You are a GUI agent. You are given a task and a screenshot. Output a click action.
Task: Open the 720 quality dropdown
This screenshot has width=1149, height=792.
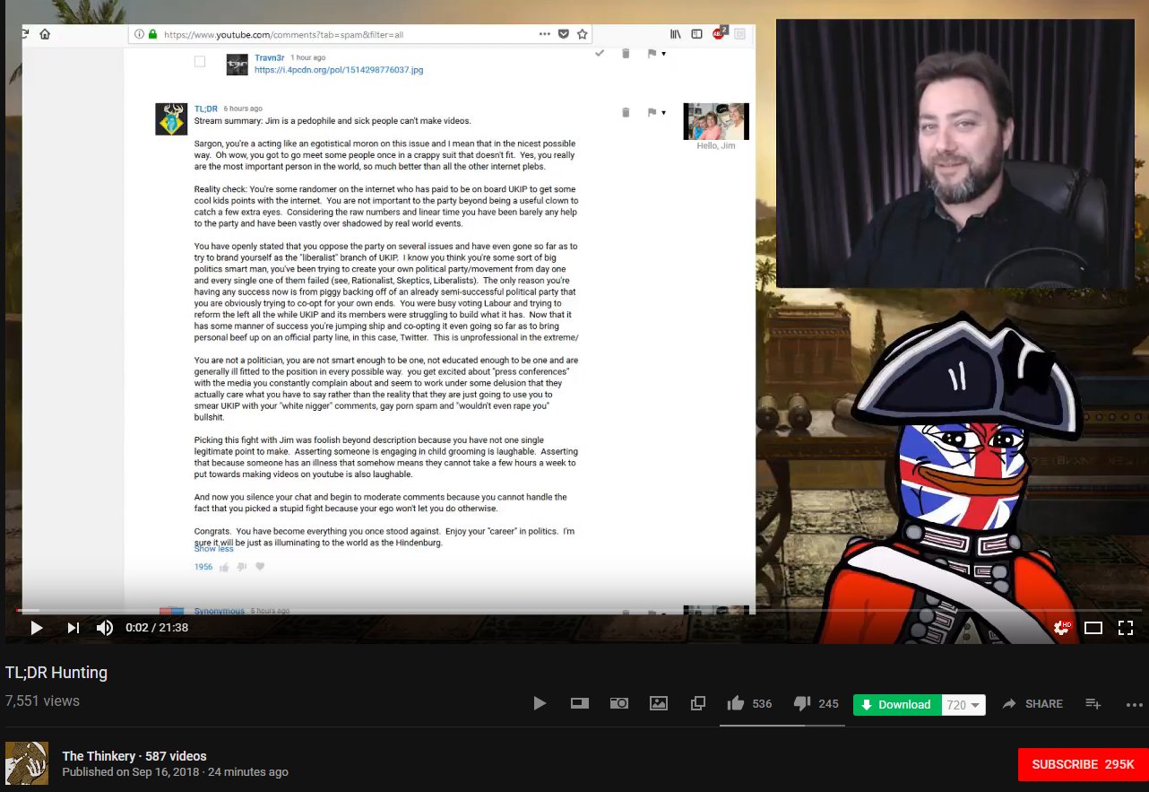[963, 705]
